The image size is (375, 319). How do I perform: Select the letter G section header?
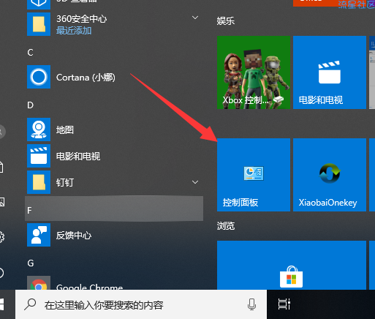point(31,263)
